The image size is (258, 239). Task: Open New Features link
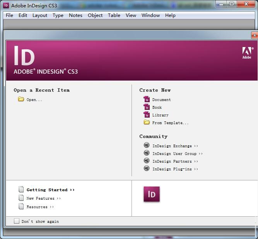(44, 199)
